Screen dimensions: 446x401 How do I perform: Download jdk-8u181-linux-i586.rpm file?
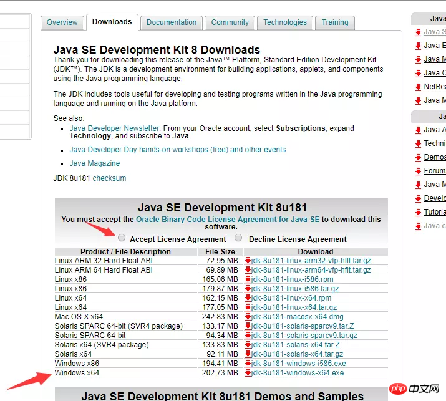point(292,279)
